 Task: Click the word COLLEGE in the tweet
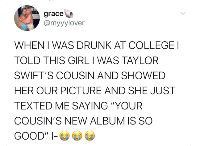point(151,45)
